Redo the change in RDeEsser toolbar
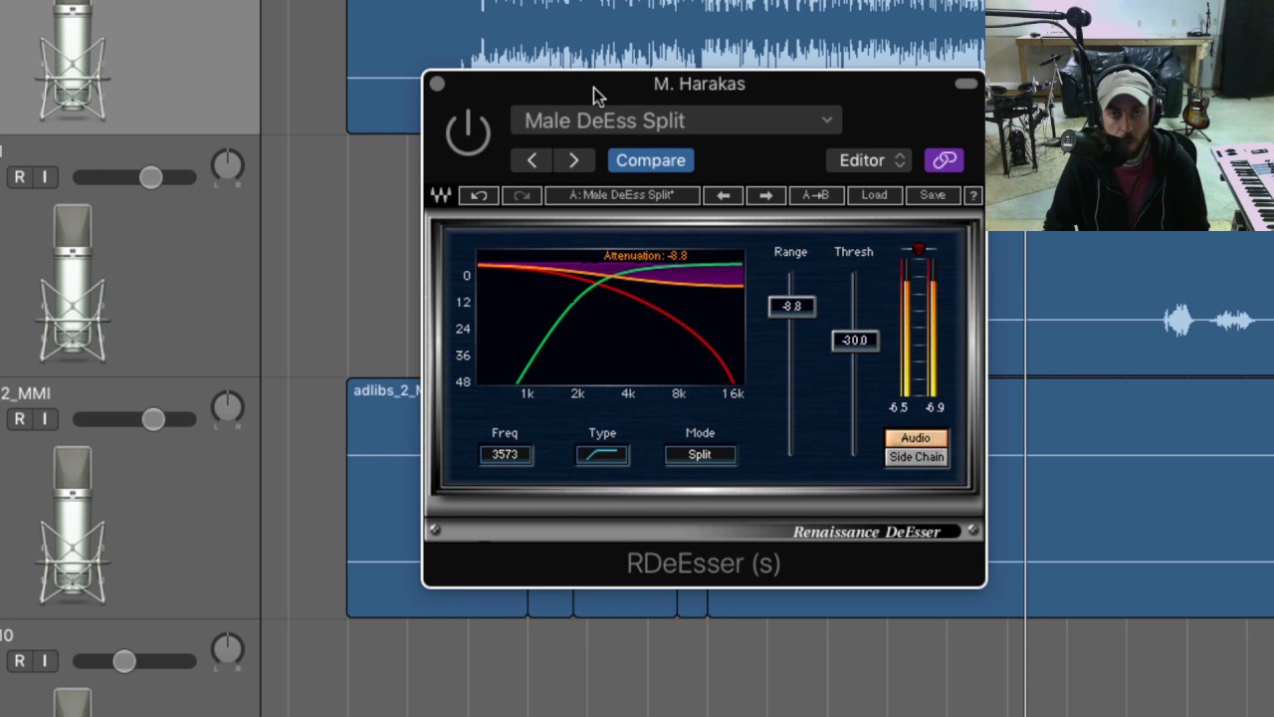The width and height of the screenshot is (1274, 717). (522, 195)
